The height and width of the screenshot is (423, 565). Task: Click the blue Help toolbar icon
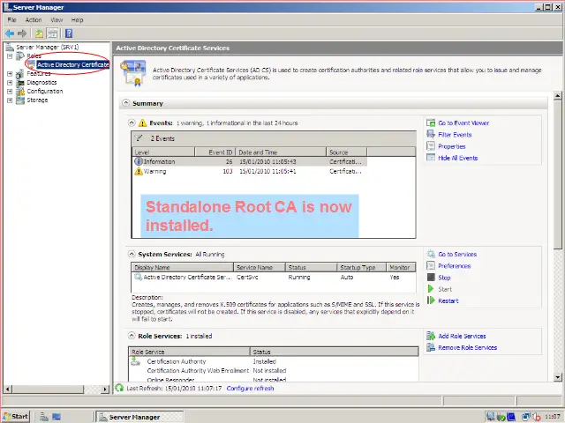(x=67, y=33)
